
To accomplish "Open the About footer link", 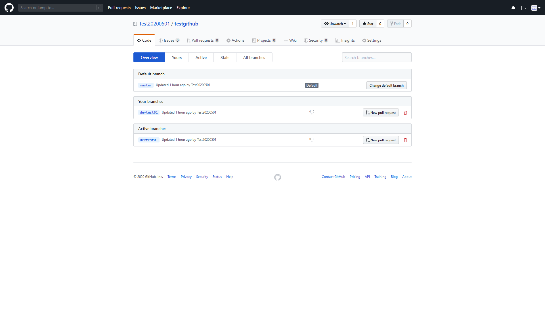I will [x=407, y=177].
